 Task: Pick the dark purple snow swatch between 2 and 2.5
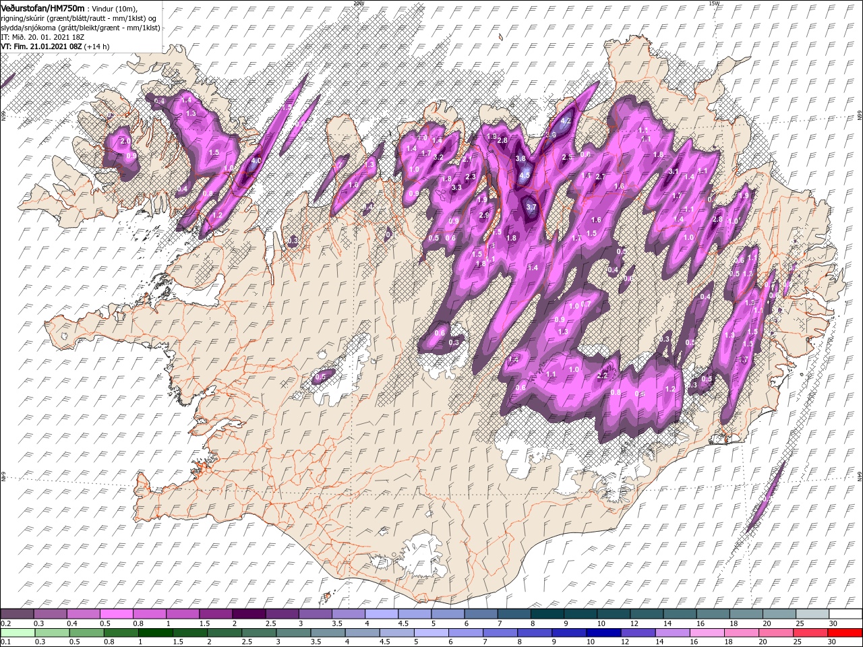tap(249, 614)
